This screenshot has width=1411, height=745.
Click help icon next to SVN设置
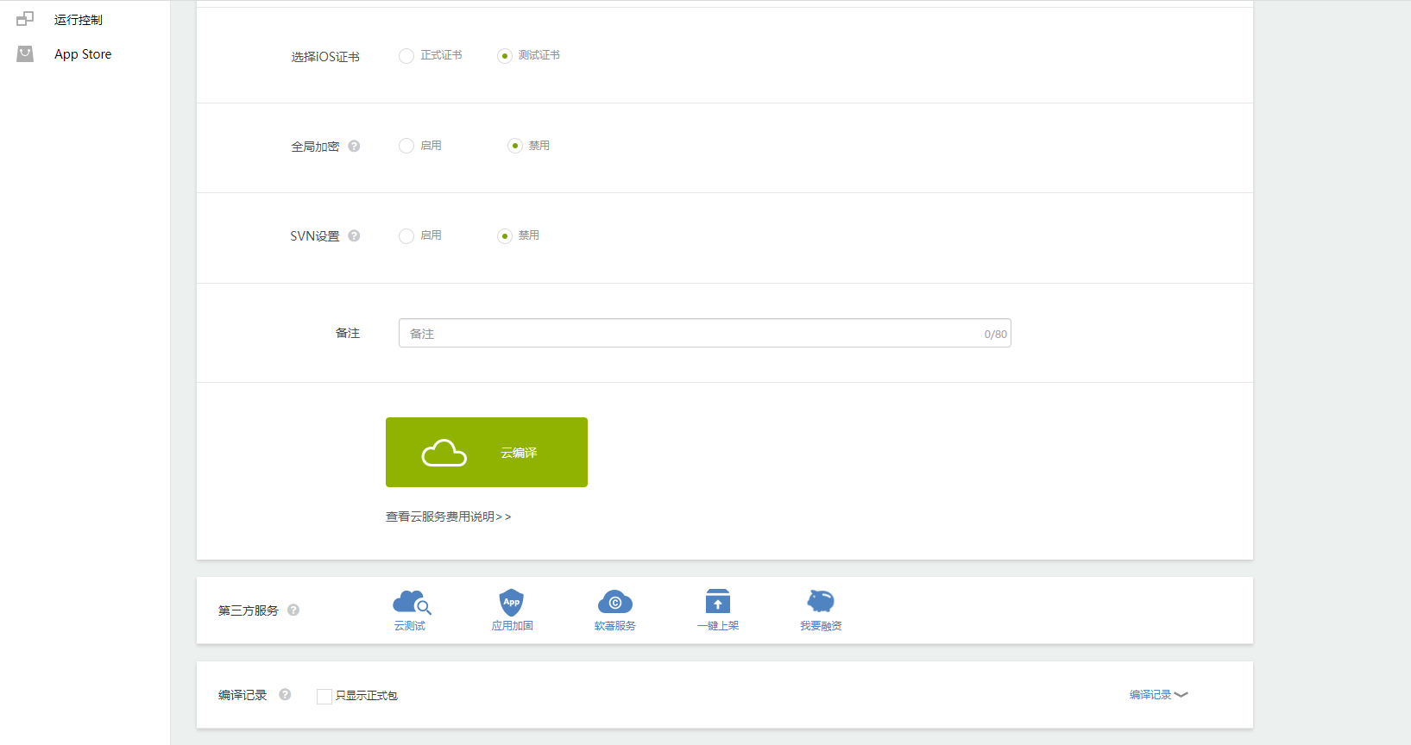click(x=354, y=235)
